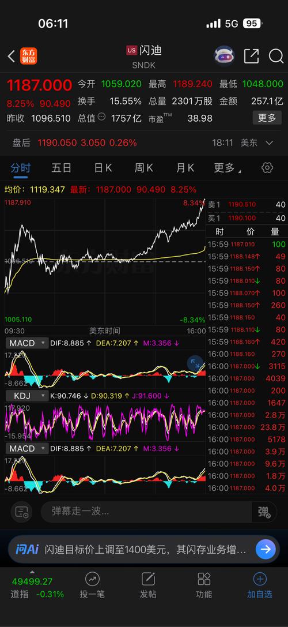Switch to the 五日 tab
The height and width of the screenshot is (627, 288).
(x=62, y=168)
